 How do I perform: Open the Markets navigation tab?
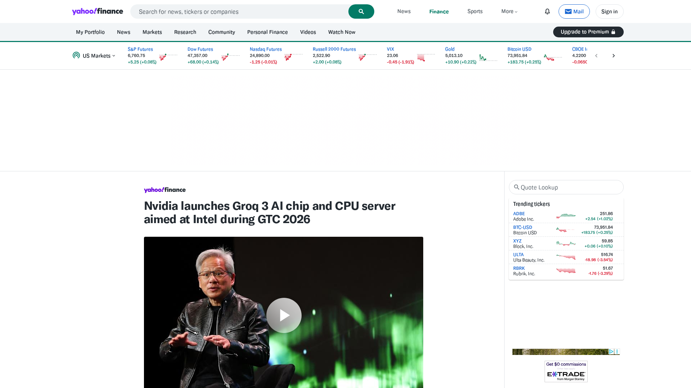tap(152, 32)
